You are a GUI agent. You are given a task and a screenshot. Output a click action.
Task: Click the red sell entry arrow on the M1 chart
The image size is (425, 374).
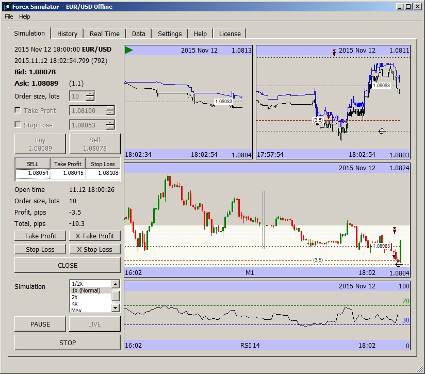395,230
